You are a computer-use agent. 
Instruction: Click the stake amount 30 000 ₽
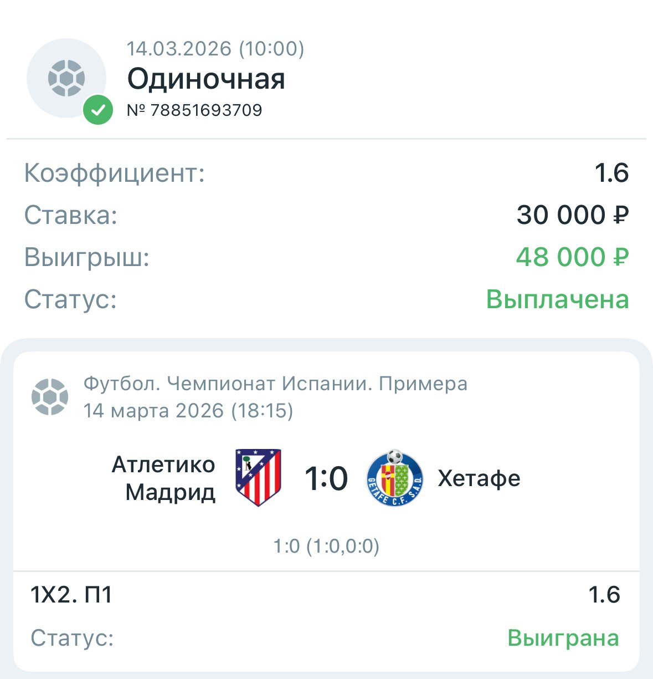[x=572, y=215]
